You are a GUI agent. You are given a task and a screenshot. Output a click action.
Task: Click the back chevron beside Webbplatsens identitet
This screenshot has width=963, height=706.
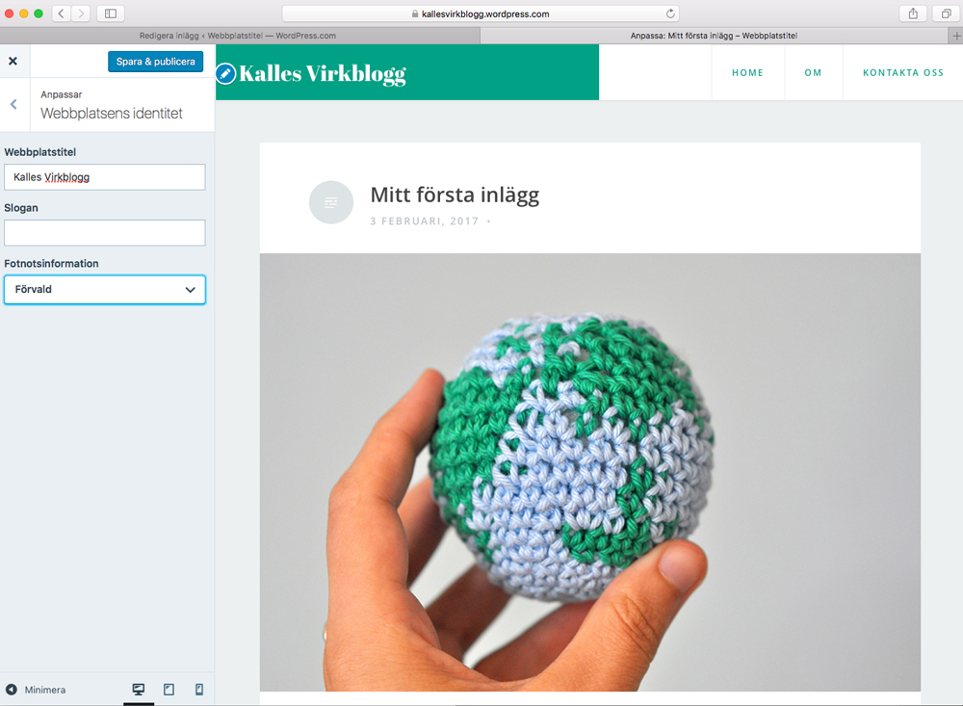(13, 104)
